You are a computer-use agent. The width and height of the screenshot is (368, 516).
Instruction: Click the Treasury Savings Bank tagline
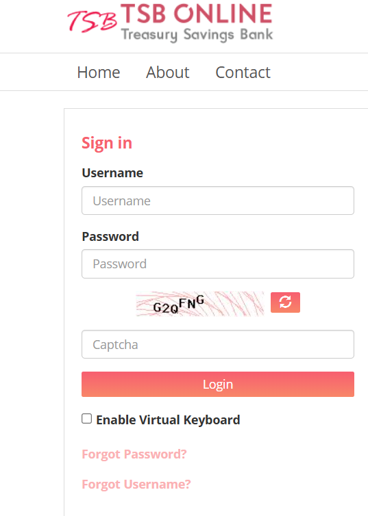tap(197, 35)
